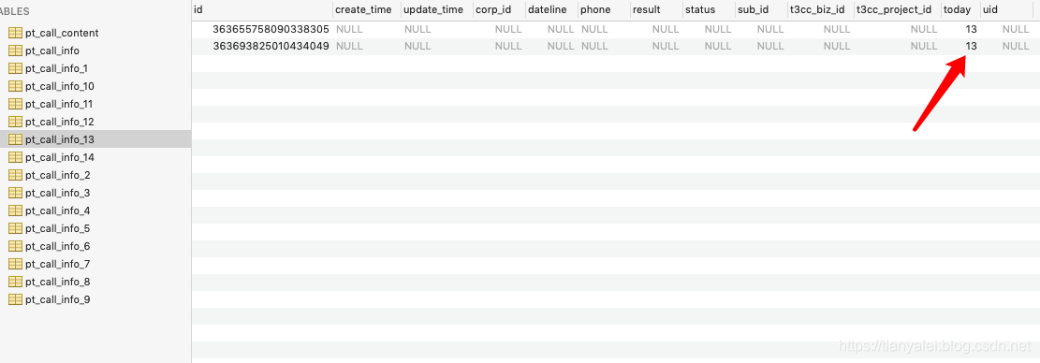Image resolution: width=1040 pixels, height=363 pixels.
Task: Click the table icon for pt_call_info_14
Action: click(x=15, y=158)
